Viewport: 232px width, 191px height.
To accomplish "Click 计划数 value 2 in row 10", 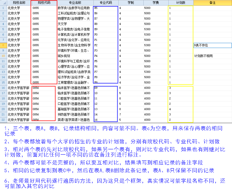I will 181,56.
